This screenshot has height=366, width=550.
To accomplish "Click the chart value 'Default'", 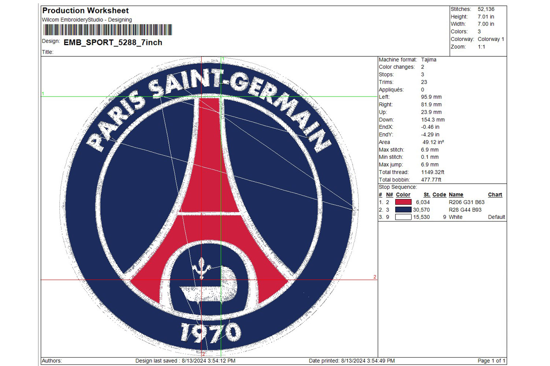I will click(x=497, y=217).
